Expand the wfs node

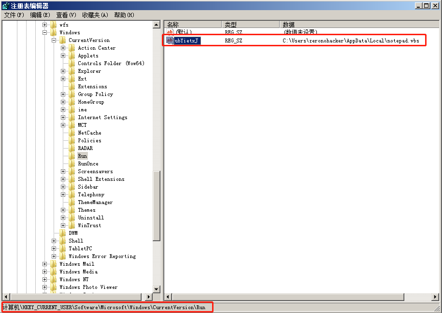44,25
